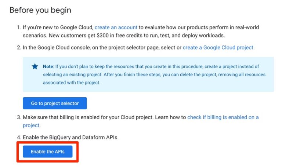Click the "Enable the BigQuery and Dataform APIs" text
This screenshot has width=282, height=167.
click(x=70, y=137)
